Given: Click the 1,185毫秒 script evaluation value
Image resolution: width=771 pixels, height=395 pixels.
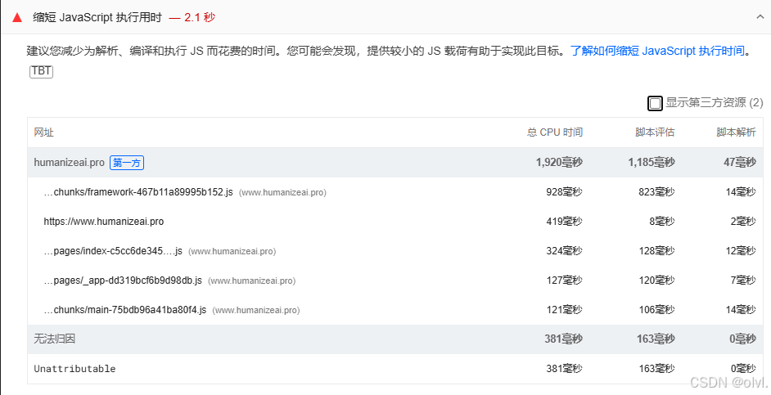Looking at the screenshot, I should [x=651, y=163].
